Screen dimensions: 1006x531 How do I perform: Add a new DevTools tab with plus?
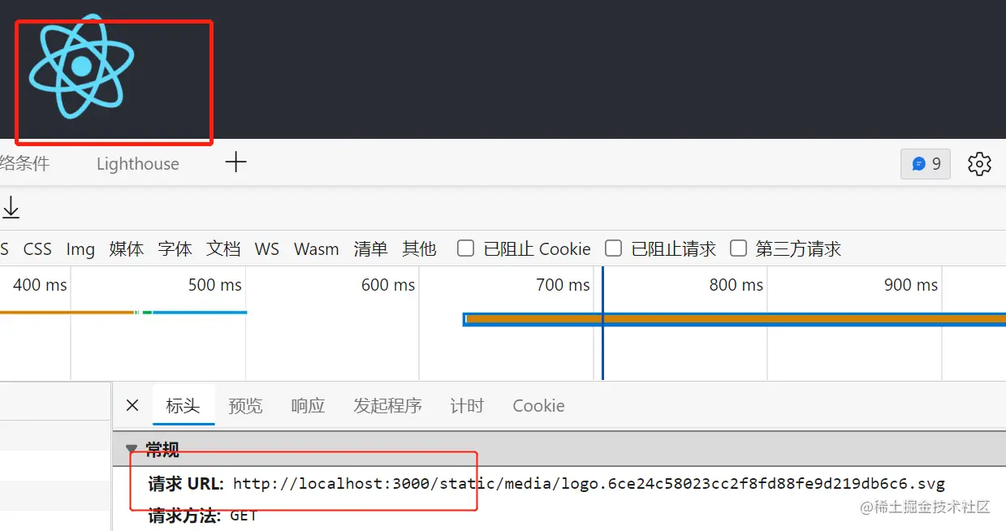(x=235, y=162)
